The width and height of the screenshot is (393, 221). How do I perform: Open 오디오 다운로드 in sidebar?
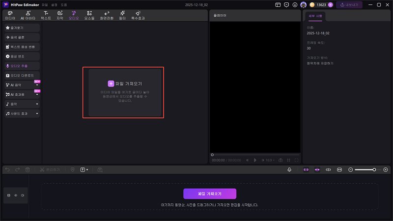pyautogui.click(x=22, y=76)
